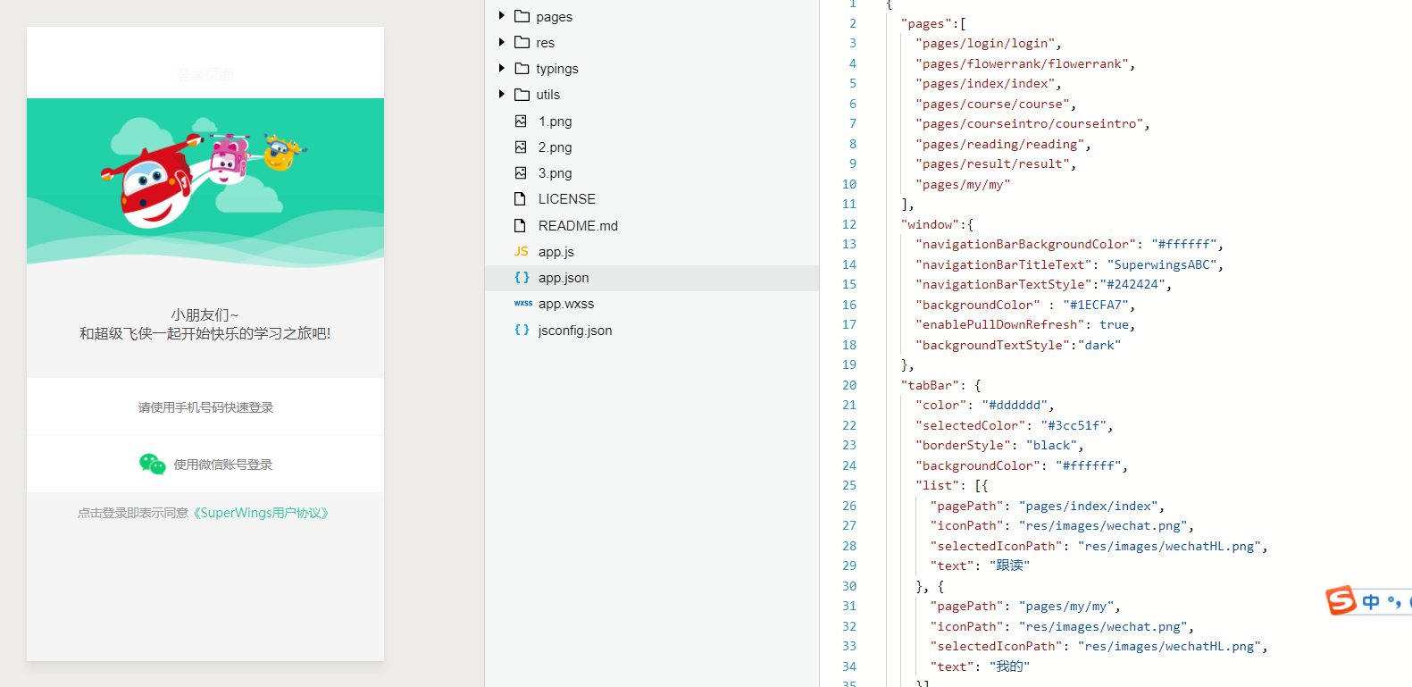The height and width of the screenshot is (687, 1412).
Task: Open the app.wxss file
Action: pos(565,304)
